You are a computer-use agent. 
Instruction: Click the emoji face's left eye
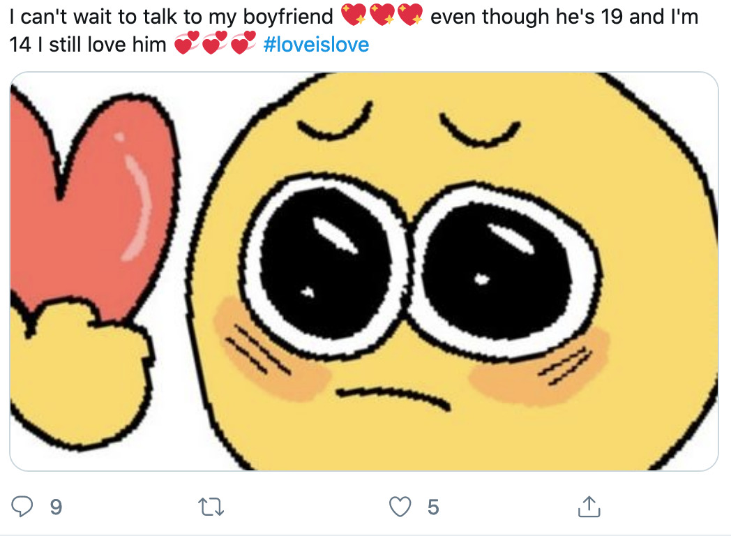click(325, 262)
